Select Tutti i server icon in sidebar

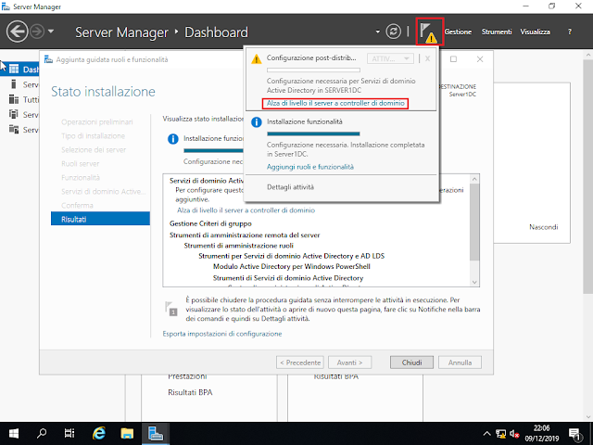pos(14,99)
